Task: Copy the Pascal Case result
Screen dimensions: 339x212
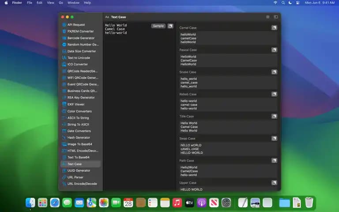Action: point(274,50)
